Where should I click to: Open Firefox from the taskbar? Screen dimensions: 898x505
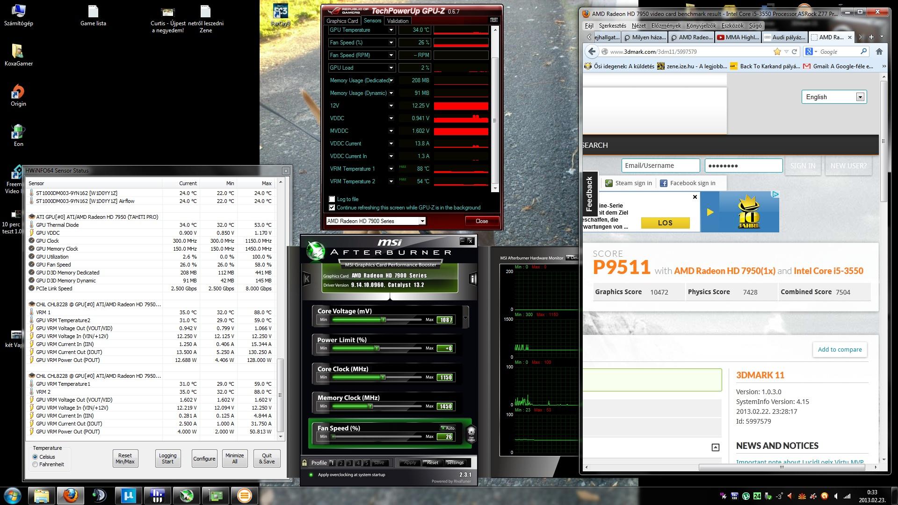(71, 495)
